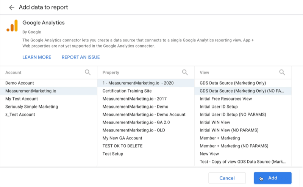Open search in the Account column
The image size is (303, 187).
87,72
